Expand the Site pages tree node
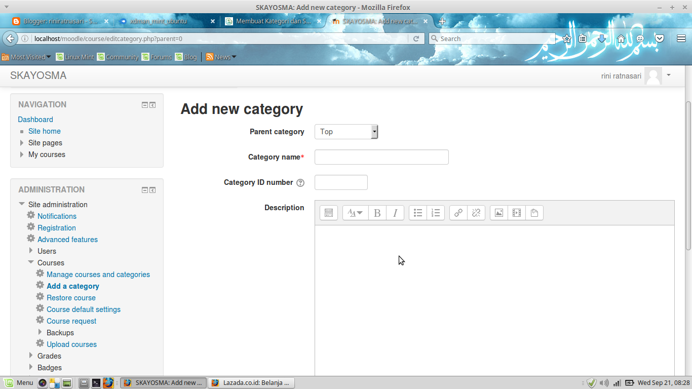 (22, 143)
